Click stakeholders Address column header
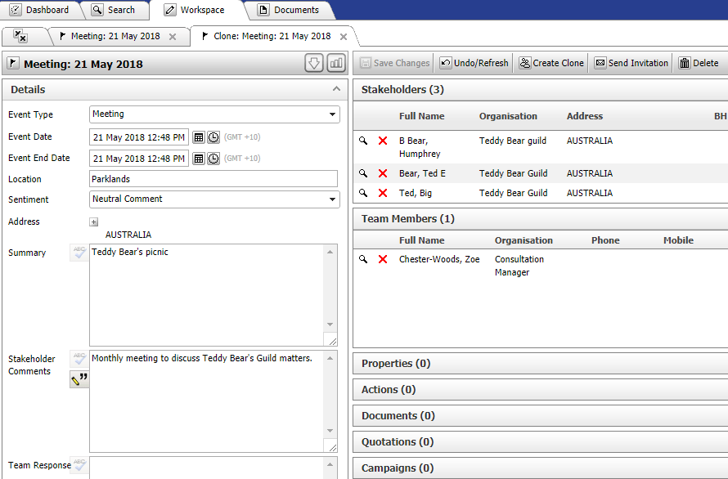 (x=585, y=116)
